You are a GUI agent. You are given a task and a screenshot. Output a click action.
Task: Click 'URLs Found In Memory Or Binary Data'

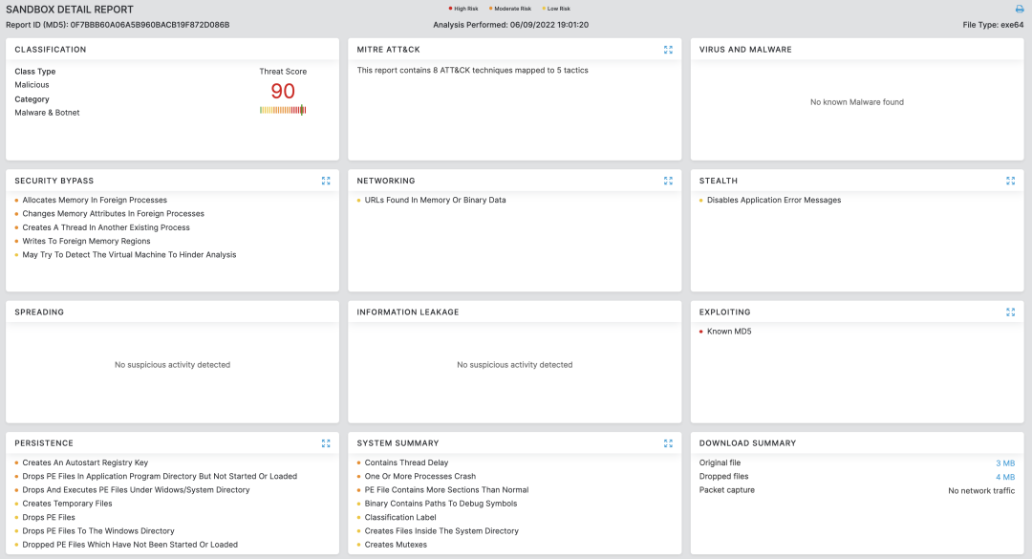435,201
